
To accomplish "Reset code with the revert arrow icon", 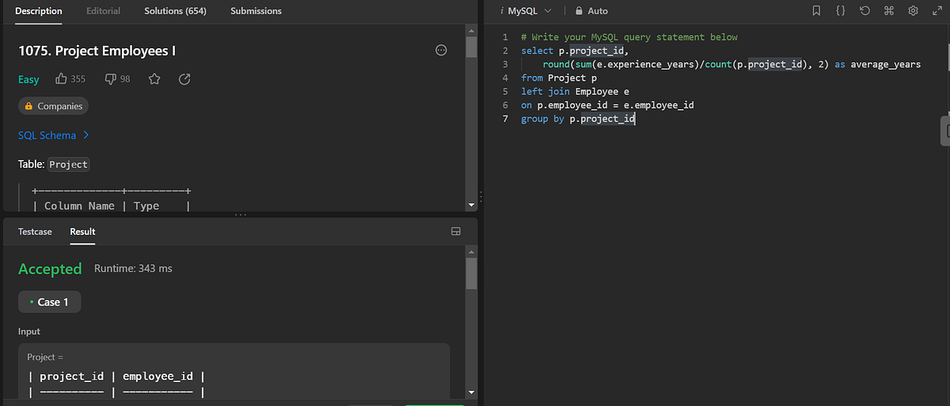I will point(864,11).
